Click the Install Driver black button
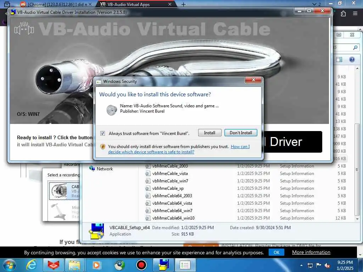 pos(293,142)
